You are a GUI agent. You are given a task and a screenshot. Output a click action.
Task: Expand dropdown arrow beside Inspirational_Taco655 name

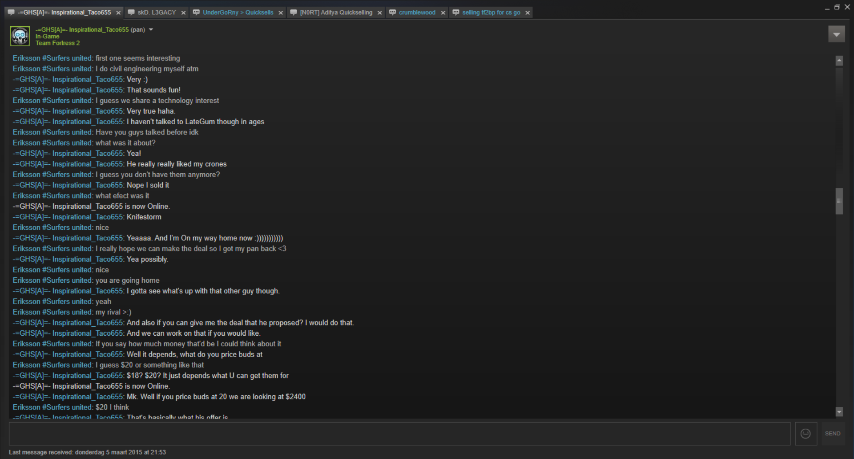(151, 30)
